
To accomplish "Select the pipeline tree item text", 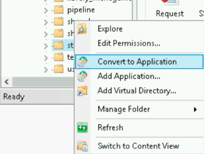I will coord(81,10).
